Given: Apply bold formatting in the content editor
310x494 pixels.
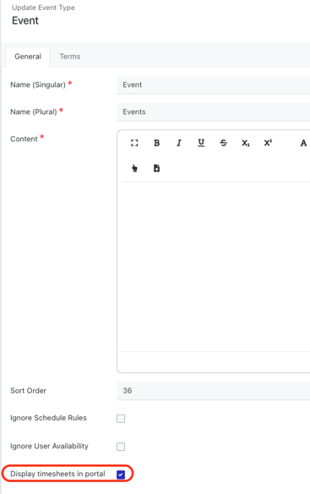Looking at the screenshot, I should 156,143.
